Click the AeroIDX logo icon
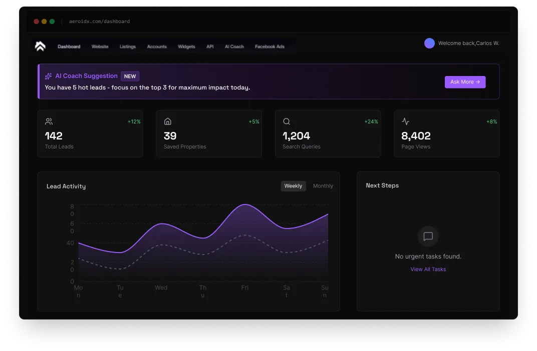 click(40, 46)
